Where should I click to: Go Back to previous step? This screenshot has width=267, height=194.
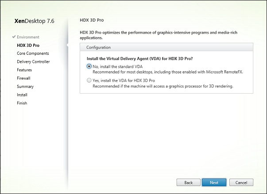(x=188, y=183)
